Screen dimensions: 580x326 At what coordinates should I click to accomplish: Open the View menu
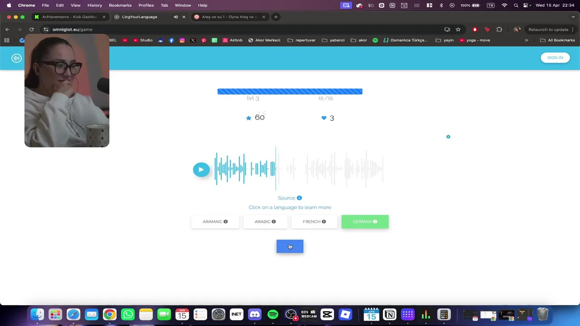click(x=76, y=5)
